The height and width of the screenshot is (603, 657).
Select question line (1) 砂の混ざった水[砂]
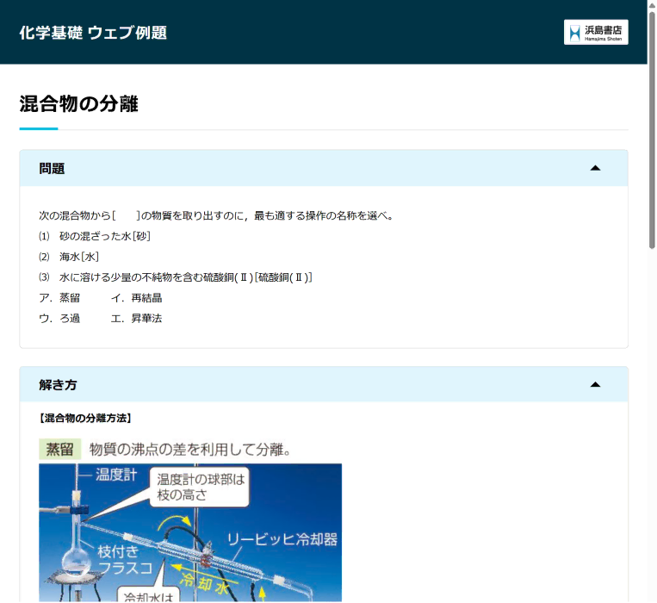coord(95,236)
